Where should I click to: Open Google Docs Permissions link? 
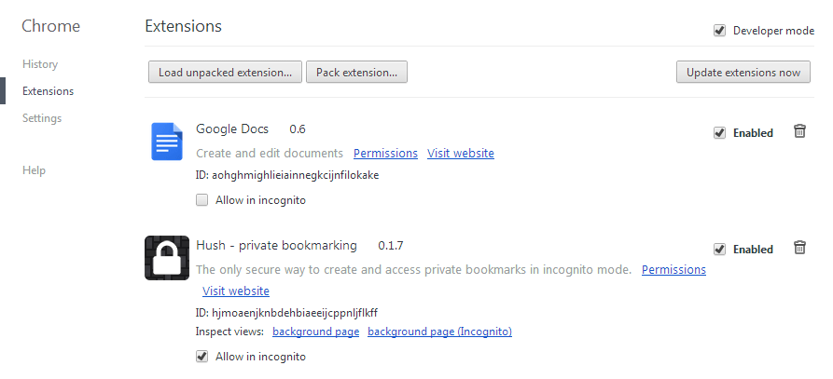pos(385,153)
